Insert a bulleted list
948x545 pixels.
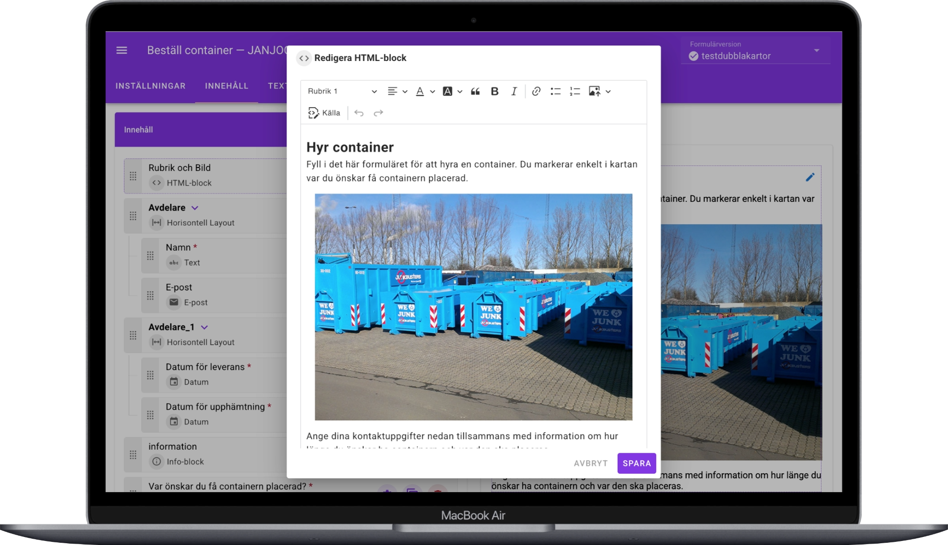pyautogui.click(x=556, y=91)
